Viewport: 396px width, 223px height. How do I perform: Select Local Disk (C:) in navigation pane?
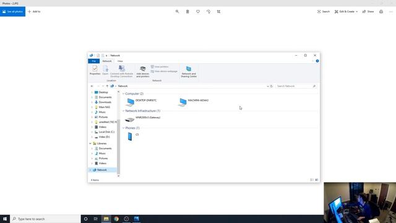pos(106,132)
